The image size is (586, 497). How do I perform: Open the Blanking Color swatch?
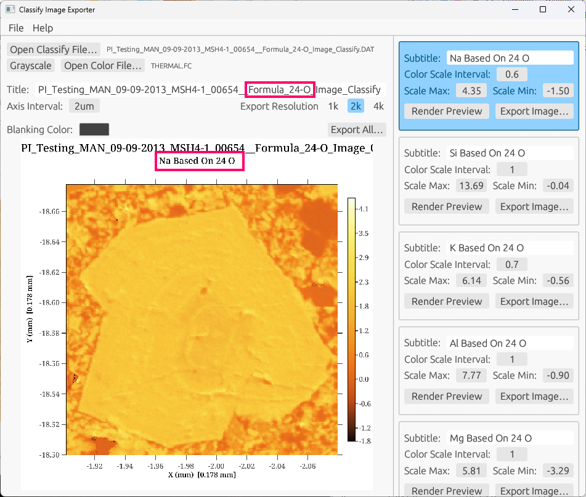pos(94,129)
